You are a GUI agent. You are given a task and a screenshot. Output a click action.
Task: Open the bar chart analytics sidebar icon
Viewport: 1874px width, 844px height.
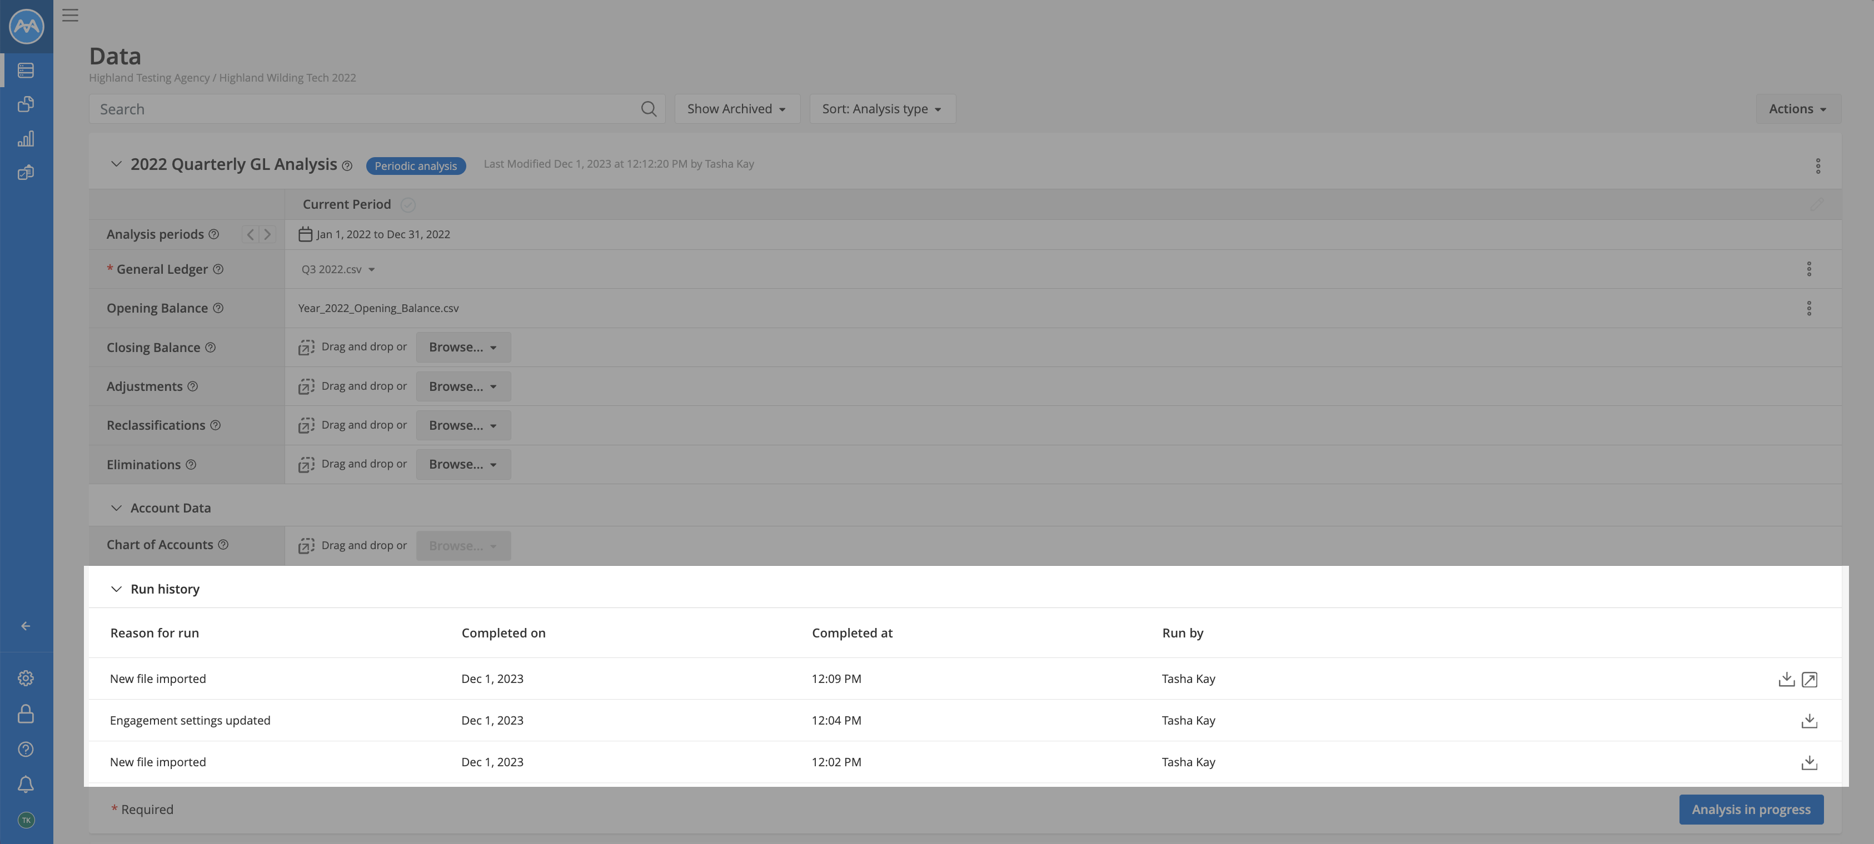(x=26, y=138)
